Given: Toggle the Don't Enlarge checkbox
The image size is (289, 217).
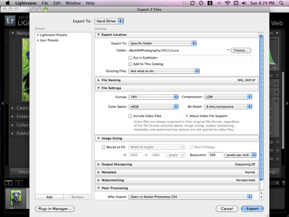Looking at the screenshot, I should (x=191, y=147).
